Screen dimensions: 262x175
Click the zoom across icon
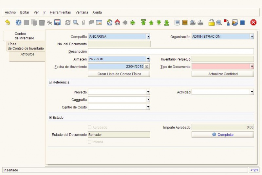click(219, 22)
